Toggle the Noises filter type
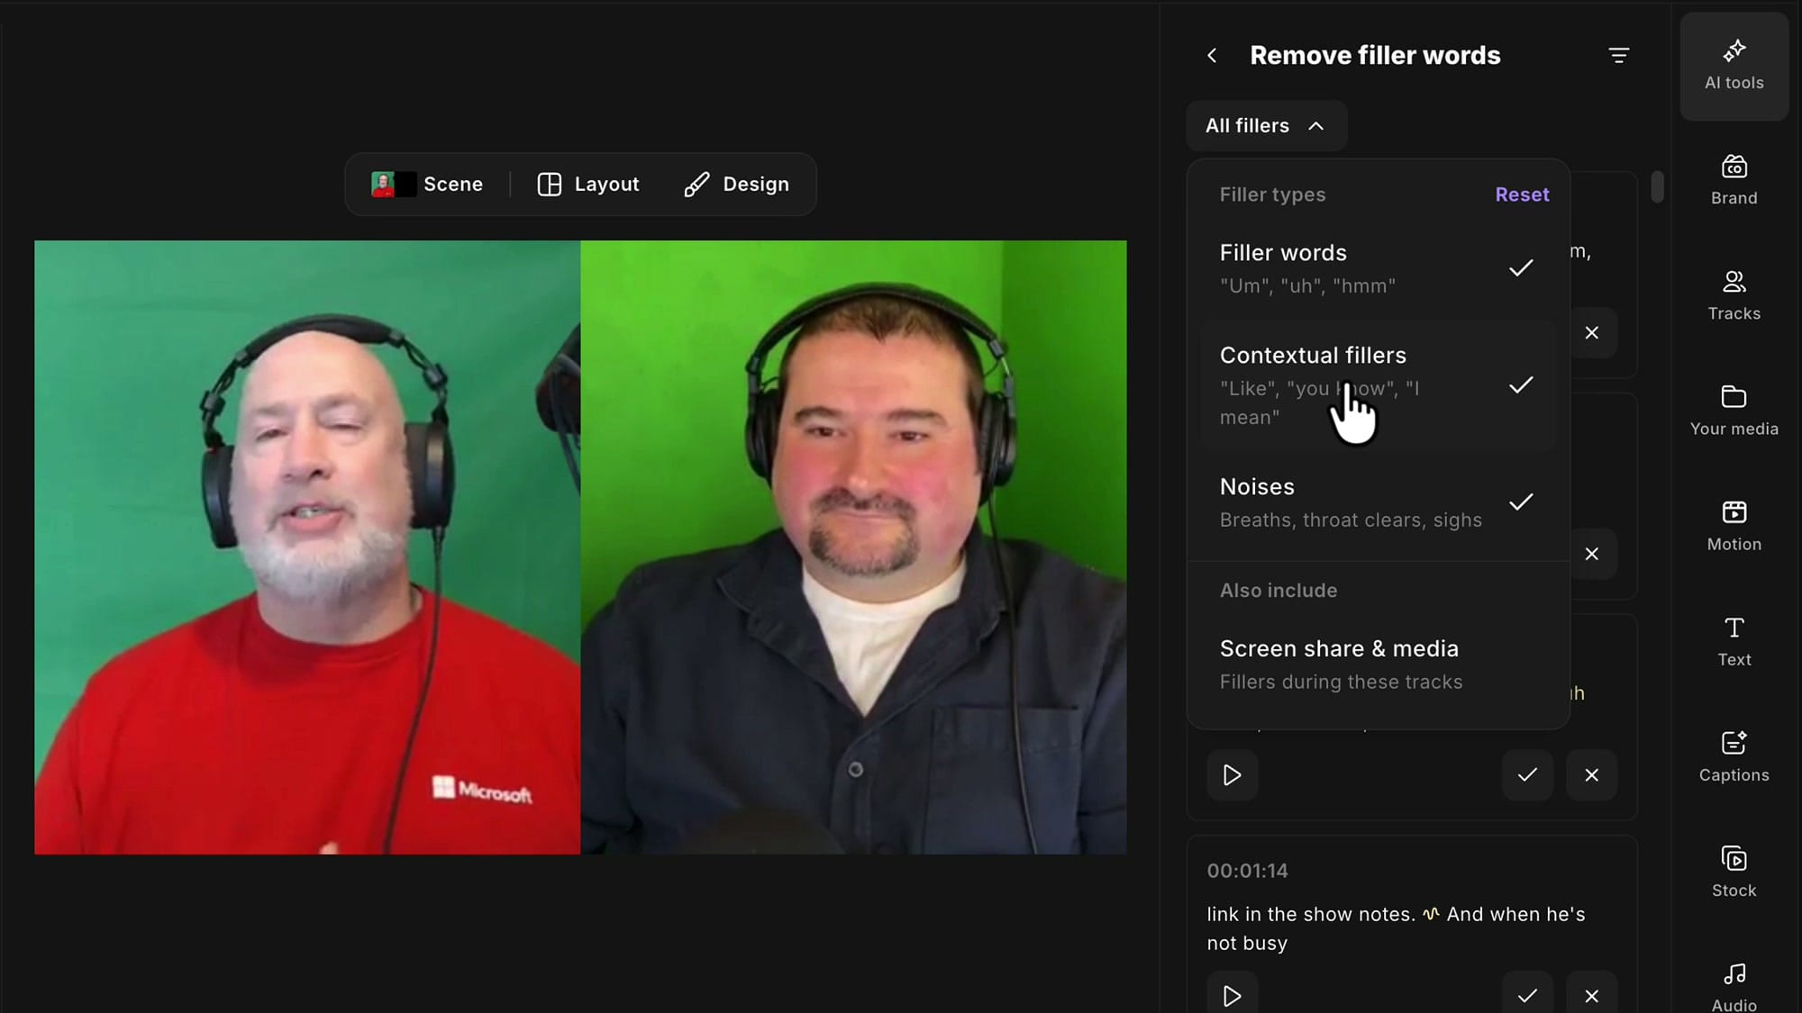This screenshot has width=1802, height=1013. point(1378,502)
